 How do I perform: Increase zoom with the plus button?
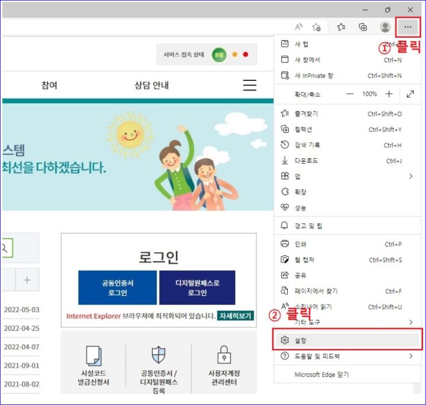[x=389, y=94]
